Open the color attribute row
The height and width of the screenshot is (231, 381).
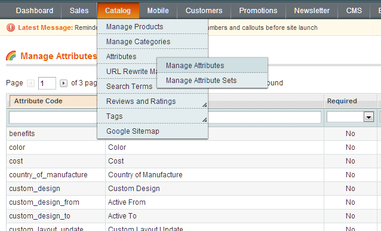[x=17, y=147]
